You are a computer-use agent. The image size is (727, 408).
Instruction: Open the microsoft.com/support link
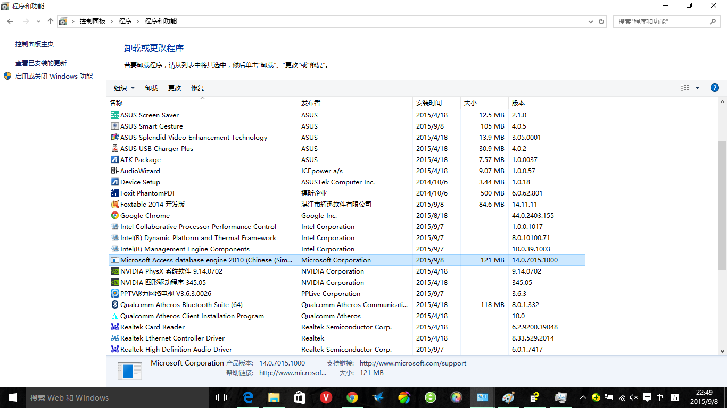click(413, 363)
